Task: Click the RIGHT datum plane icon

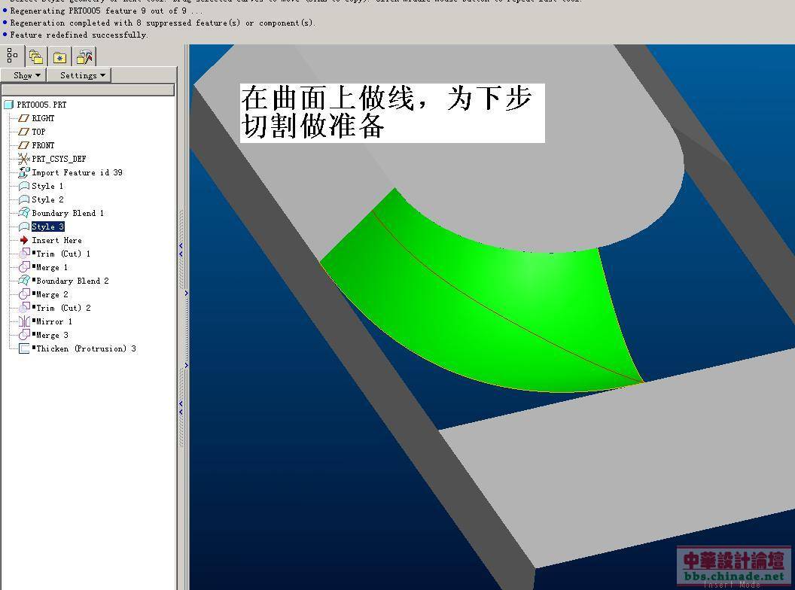Action: 23,118
